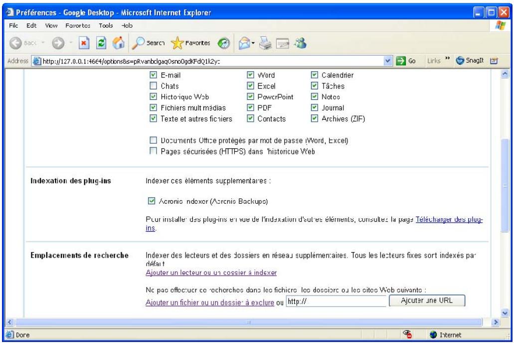Toggle the Texte et autres fichiers checkbox
This screenshot has width=514, height=343.
pyautogui.click(x=153, y=118)
